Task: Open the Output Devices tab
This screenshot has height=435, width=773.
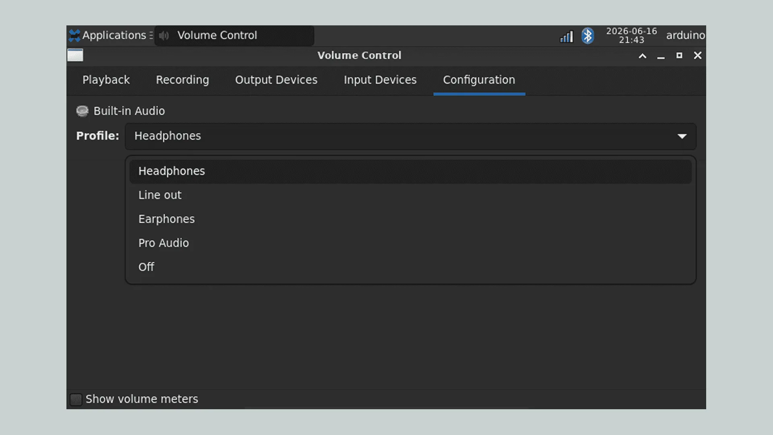Action: [276, 80]
